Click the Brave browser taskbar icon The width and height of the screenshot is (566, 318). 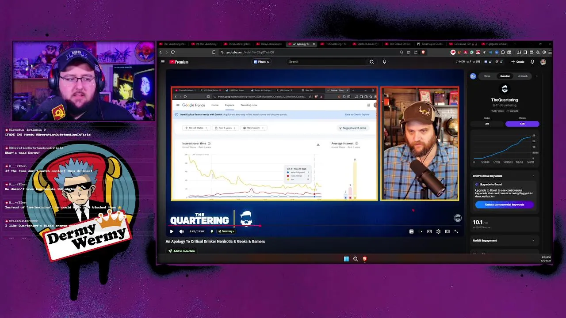coord(365,259)
